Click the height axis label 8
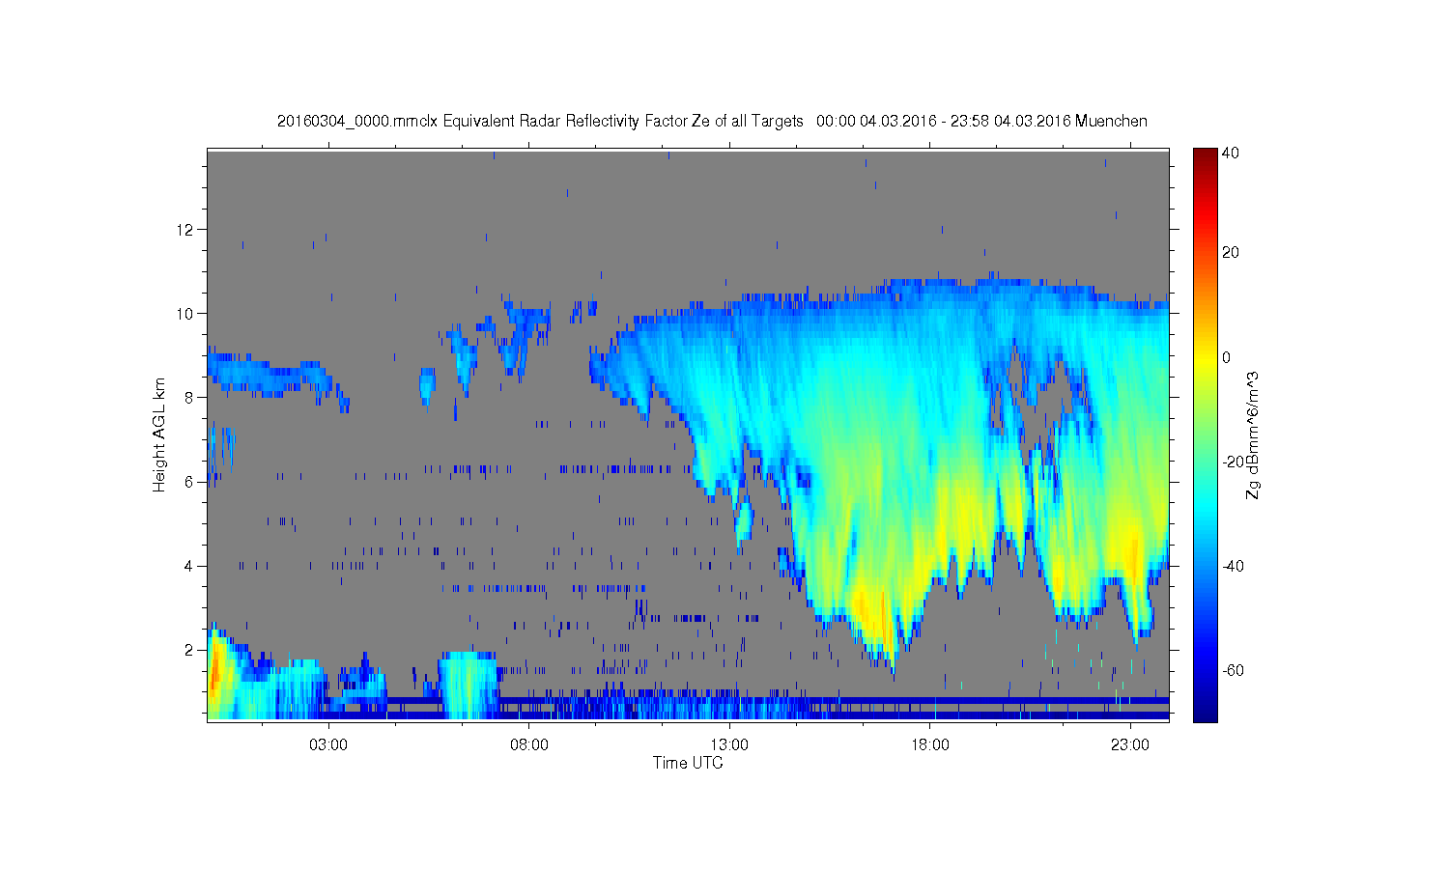The image size is (1449, 869). point(189,397)
